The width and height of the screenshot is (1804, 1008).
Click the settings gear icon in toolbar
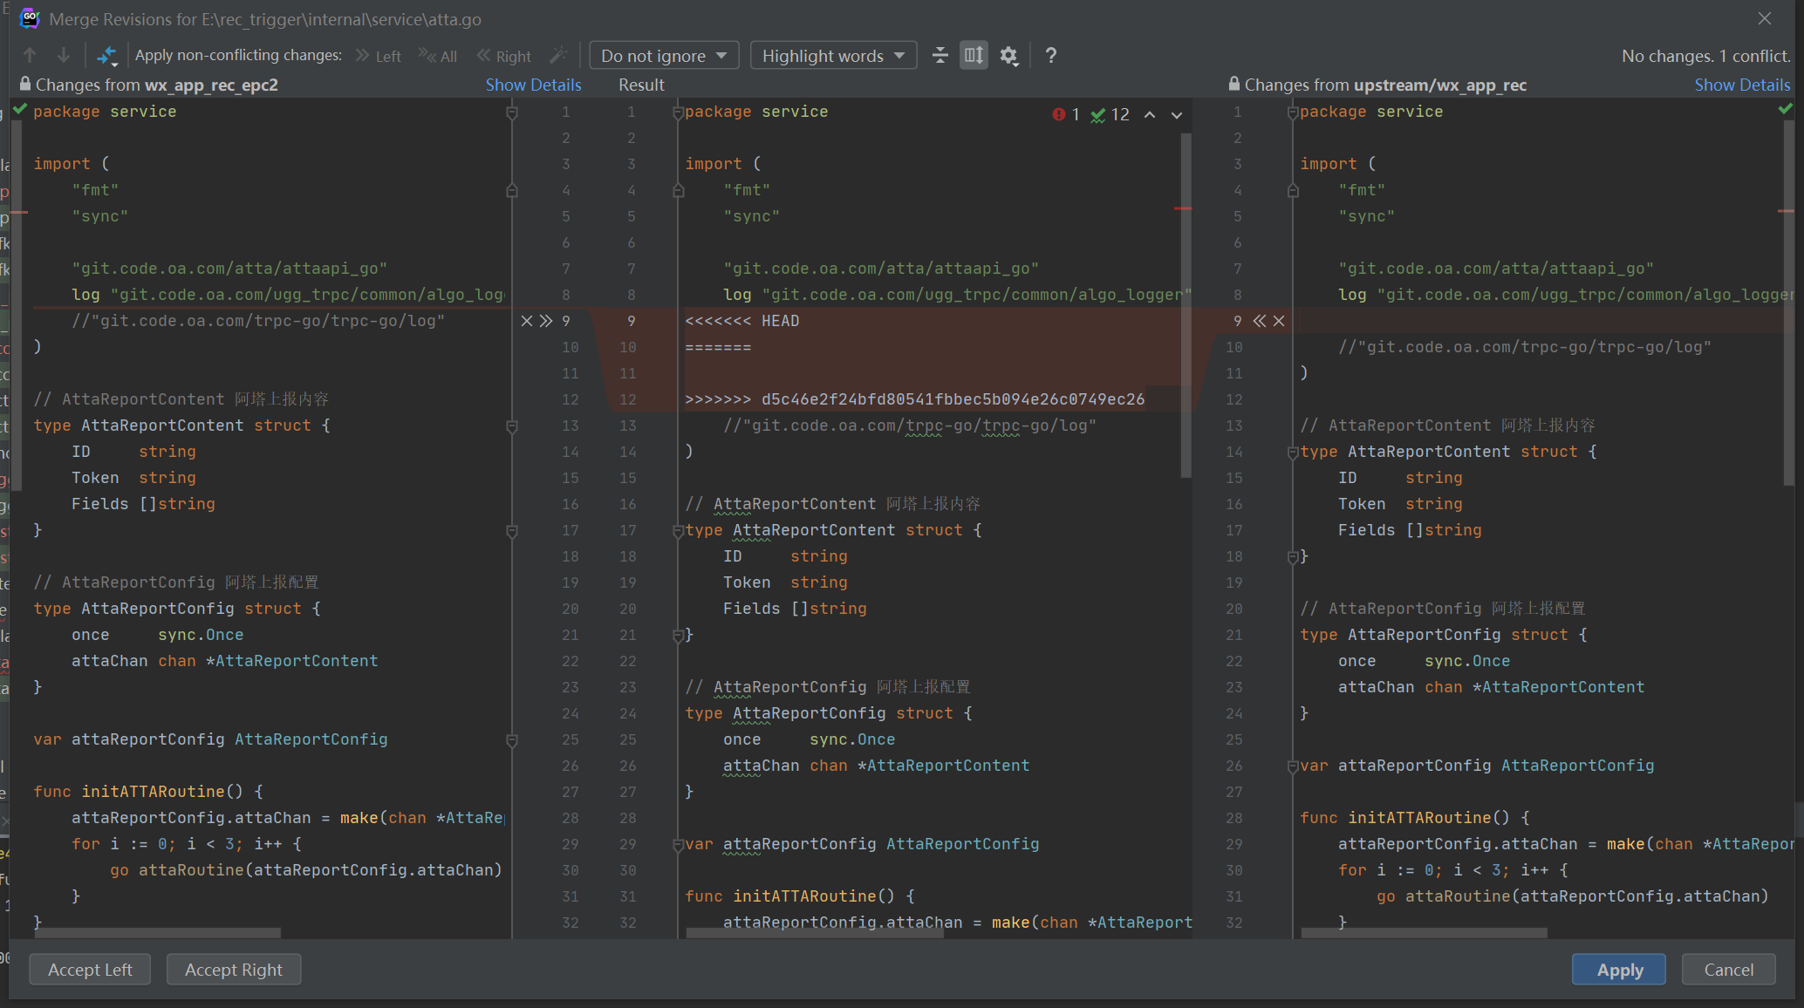click(x=1012, y=54)
